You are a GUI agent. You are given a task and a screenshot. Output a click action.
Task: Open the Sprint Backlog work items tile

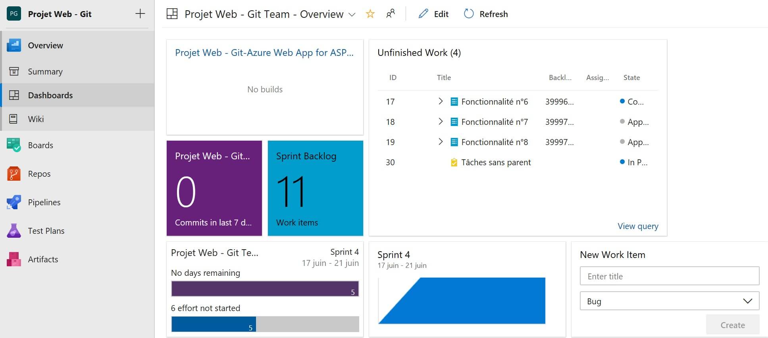coord(315,188)
